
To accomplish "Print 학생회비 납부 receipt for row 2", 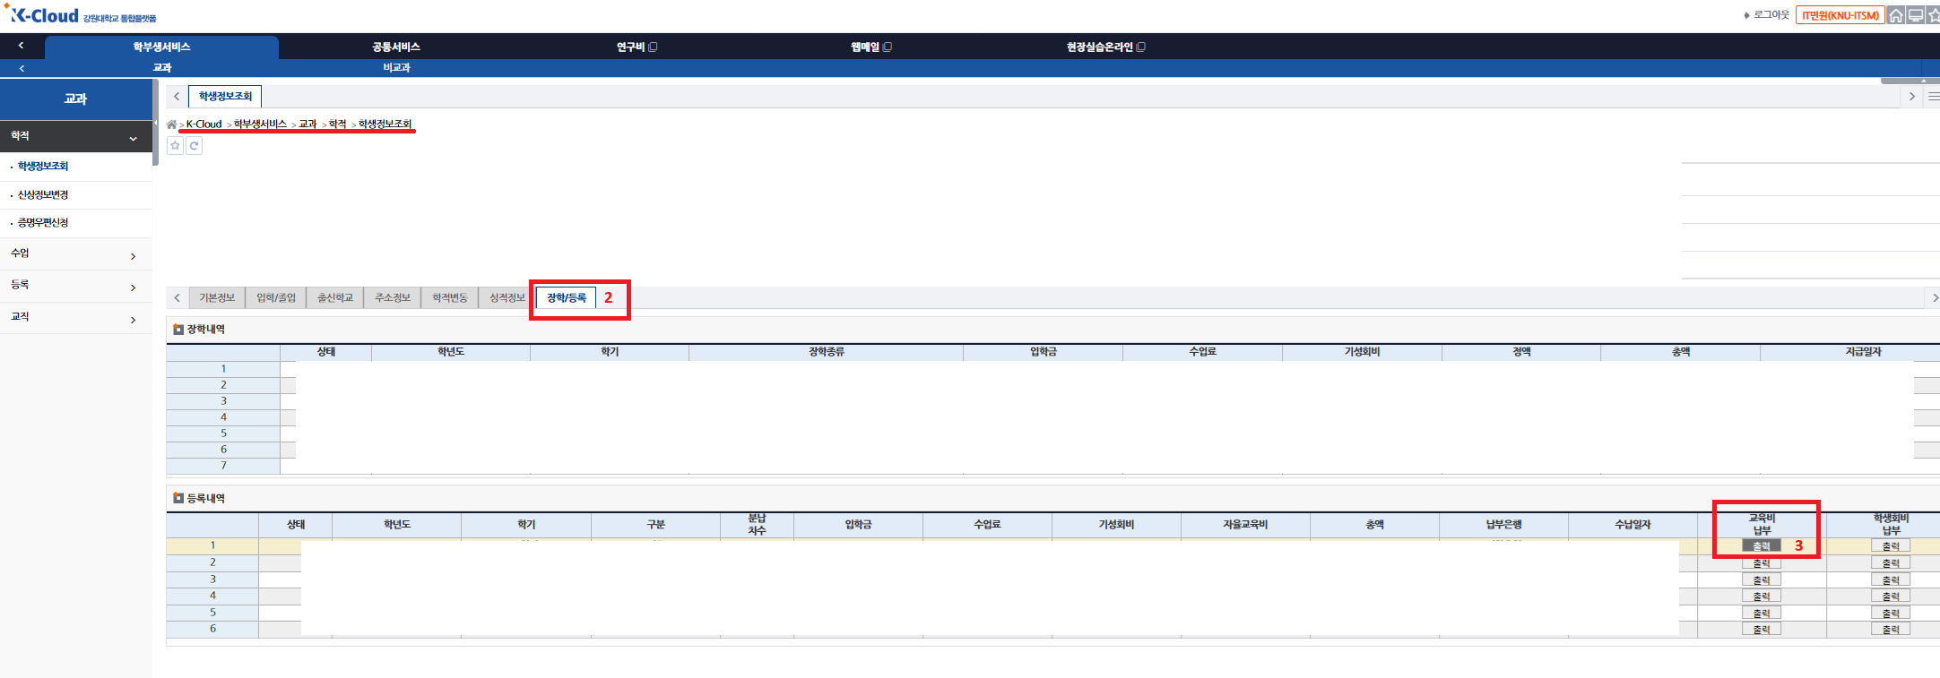I will [x=1890, y=563].
